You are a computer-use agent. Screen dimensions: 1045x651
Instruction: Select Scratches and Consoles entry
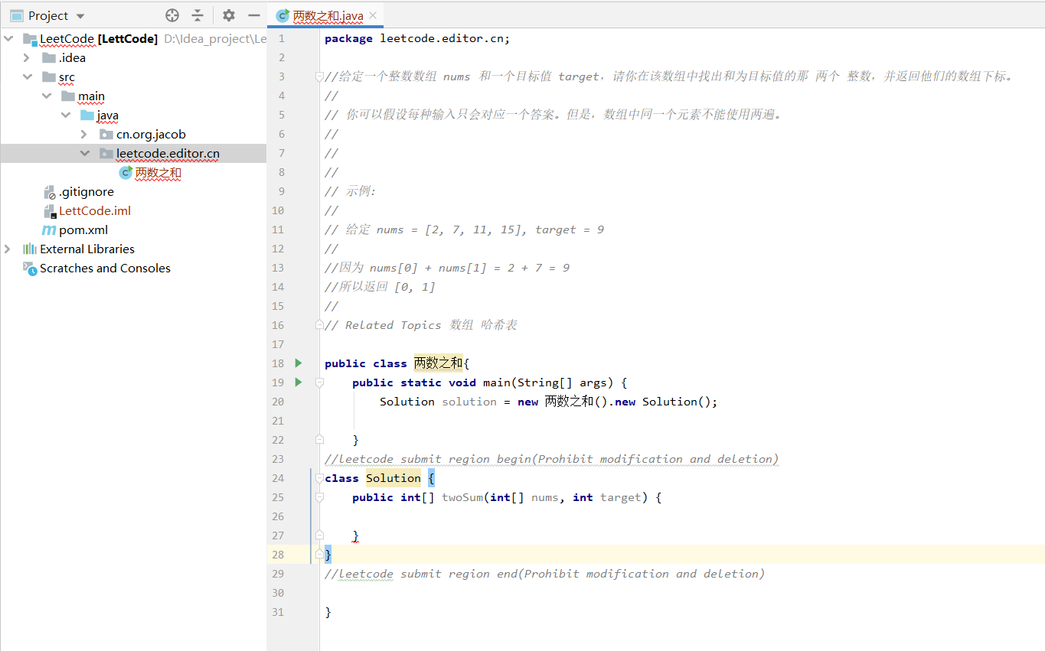[103, 268]
